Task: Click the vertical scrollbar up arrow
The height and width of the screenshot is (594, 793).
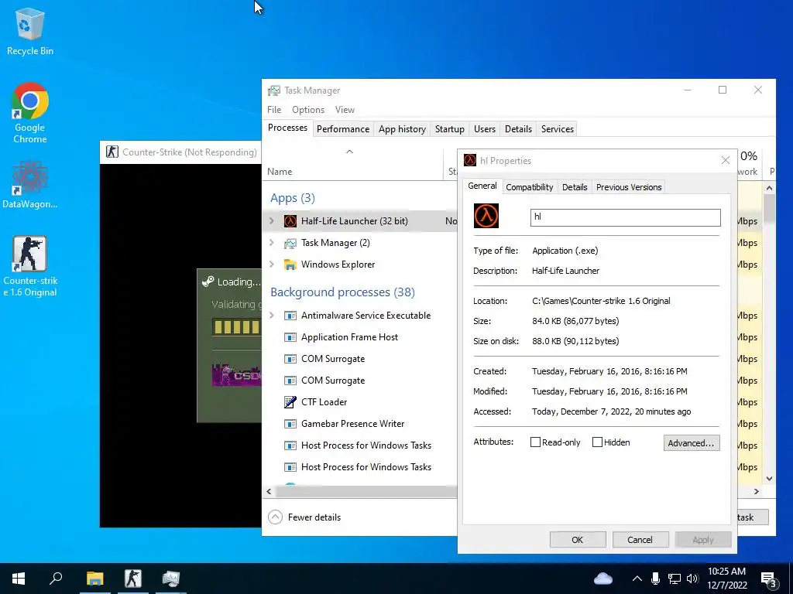Action: coord(769,189)
